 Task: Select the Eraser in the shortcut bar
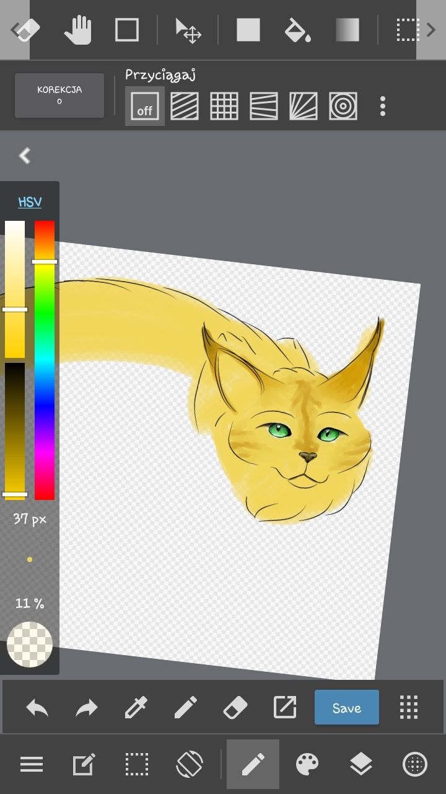coord(235,708)
